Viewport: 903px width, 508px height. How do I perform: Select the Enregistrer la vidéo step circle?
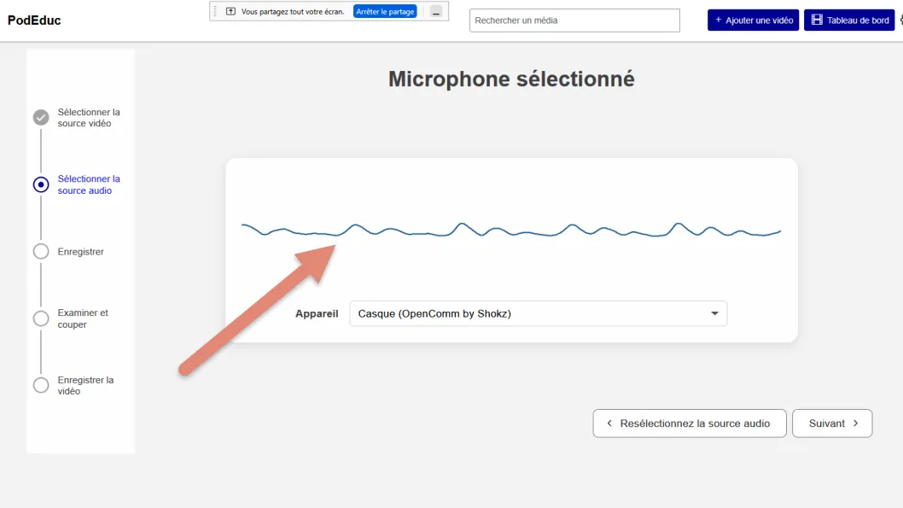(x=41, y=385)
